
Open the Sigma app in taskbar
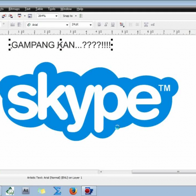coord(57,191)
